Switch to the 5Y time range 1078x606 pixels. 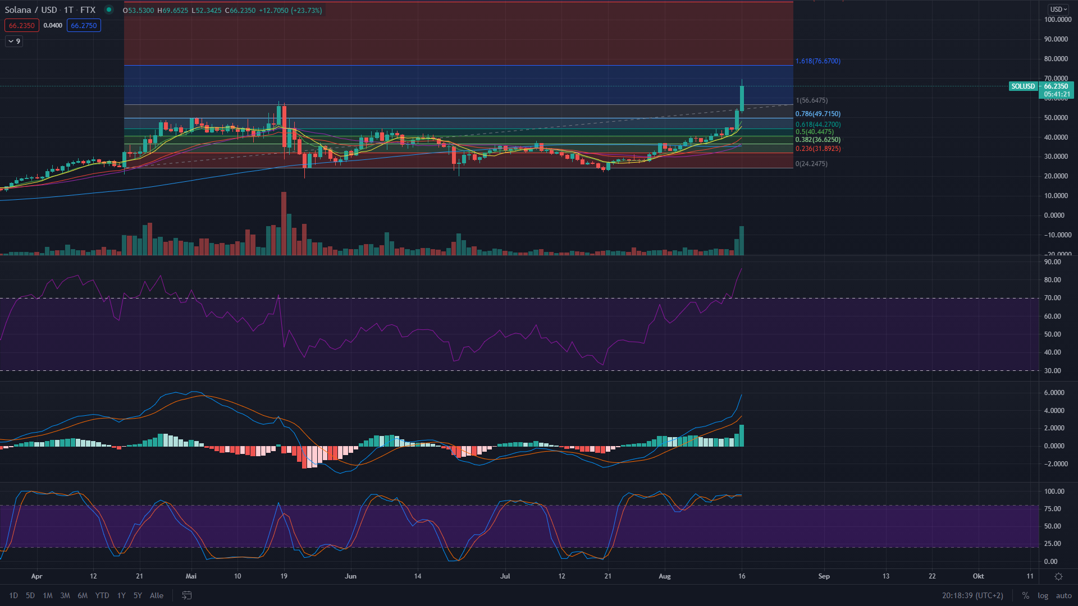point(138,596)
